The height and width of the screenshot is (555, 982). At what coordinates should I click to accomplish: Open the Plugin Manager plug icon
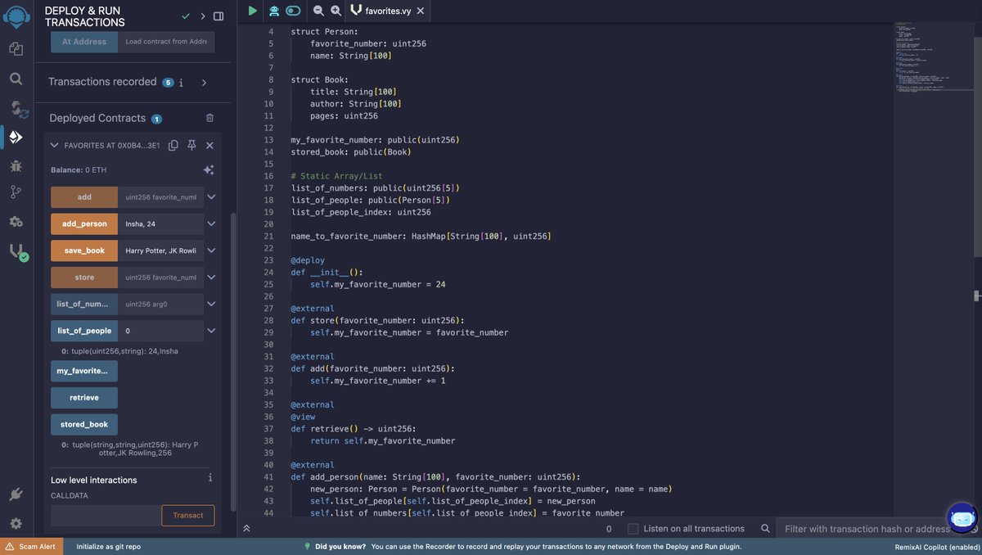tap(16, 494)
